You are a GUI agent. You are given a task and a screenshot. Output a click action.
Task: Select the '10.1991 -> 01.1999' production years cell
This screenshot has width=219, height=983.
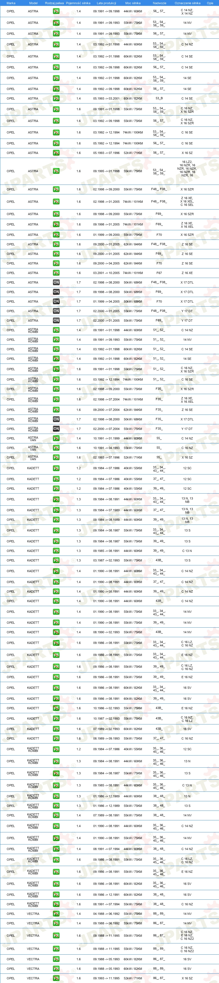click(106, 438)
